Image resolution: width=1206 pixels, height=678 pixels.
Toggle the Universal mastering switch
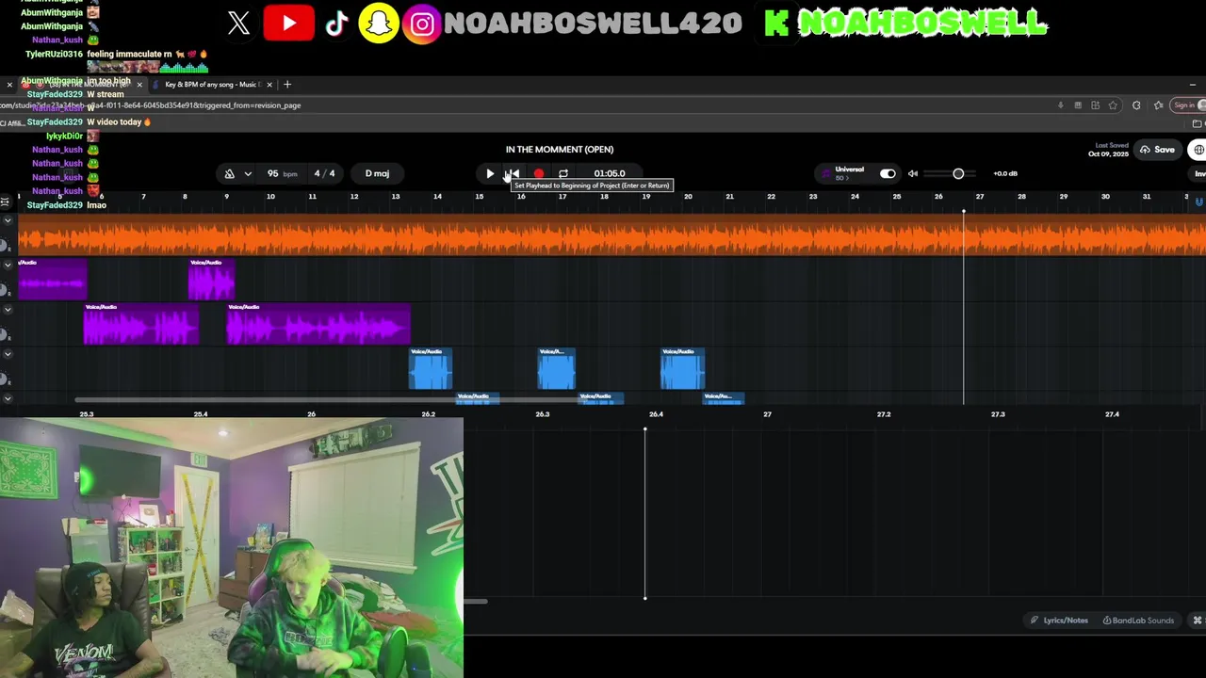click(x=888, y=173)
